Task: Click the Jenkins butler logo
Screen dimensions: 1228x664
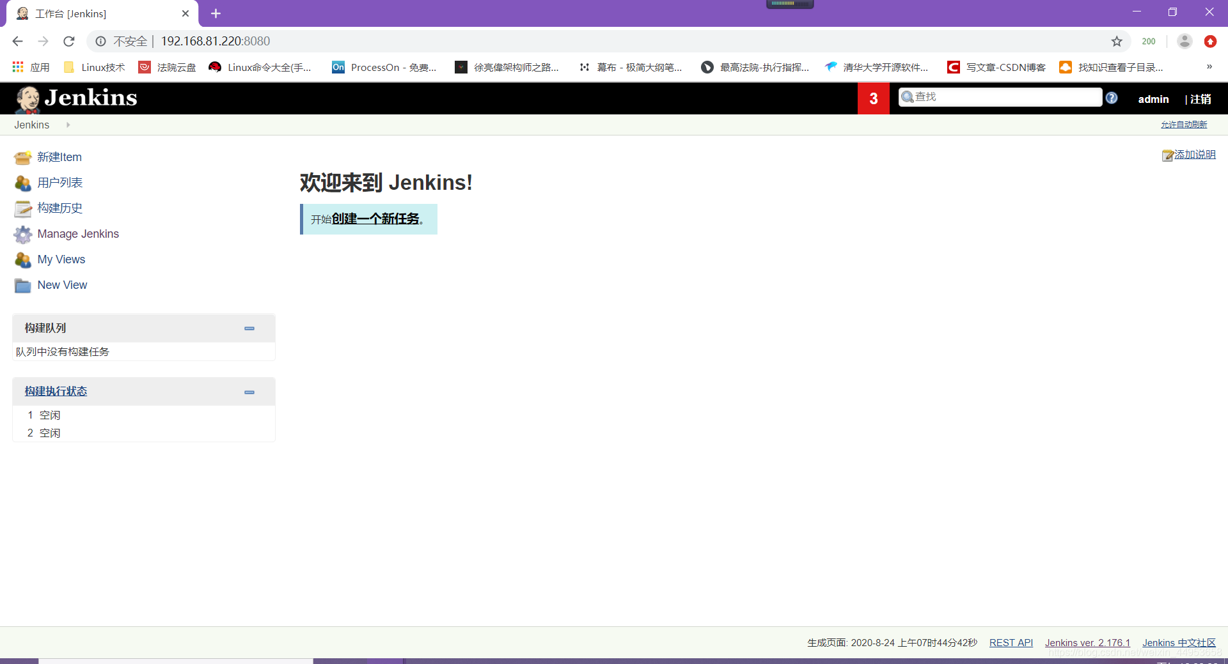Action: point(28,98)
